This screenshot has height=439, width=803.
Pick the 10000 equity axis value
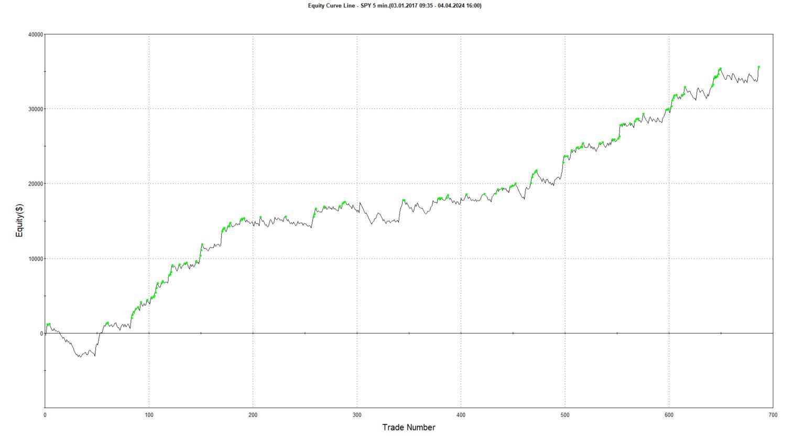36,259
